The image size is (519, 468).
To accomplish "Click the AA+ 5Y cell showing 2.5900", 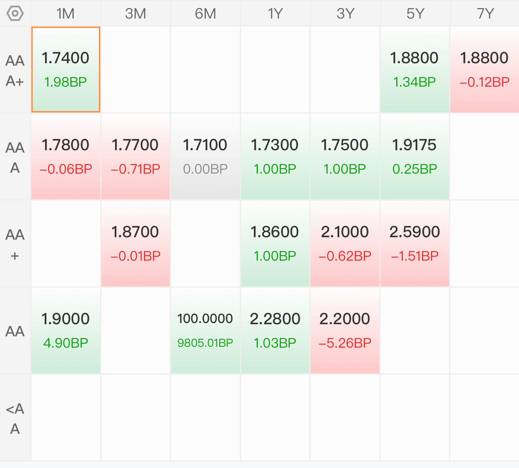I will point(415,244).
